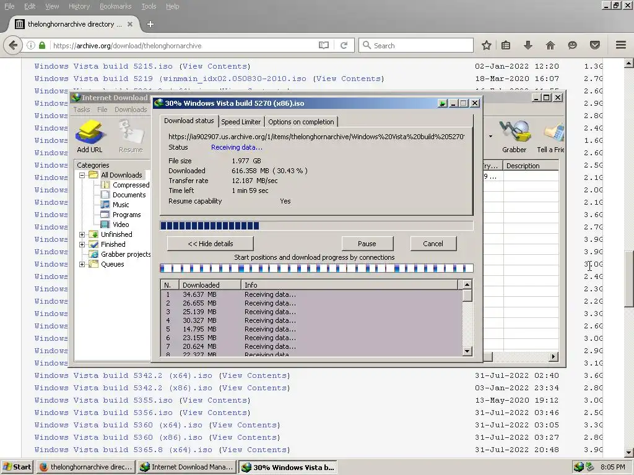Click the IDM tray icon in system tray
Screen dimensions: 634x475
tap(579, 467)
